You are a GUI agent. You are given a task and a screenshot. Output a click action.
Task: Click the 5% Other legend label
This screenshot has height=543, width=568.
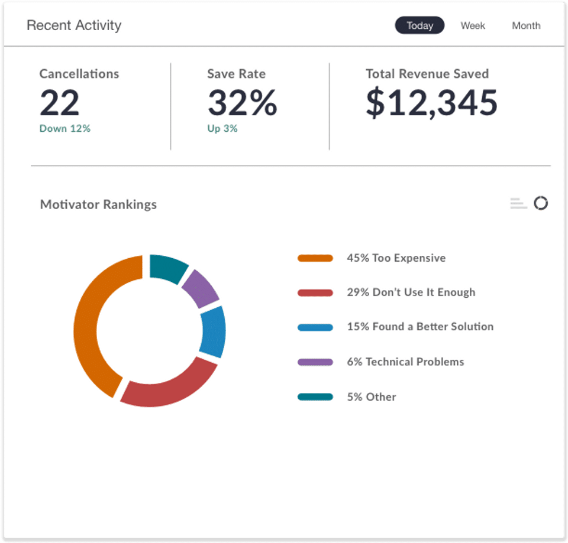[x=372, y=397]
